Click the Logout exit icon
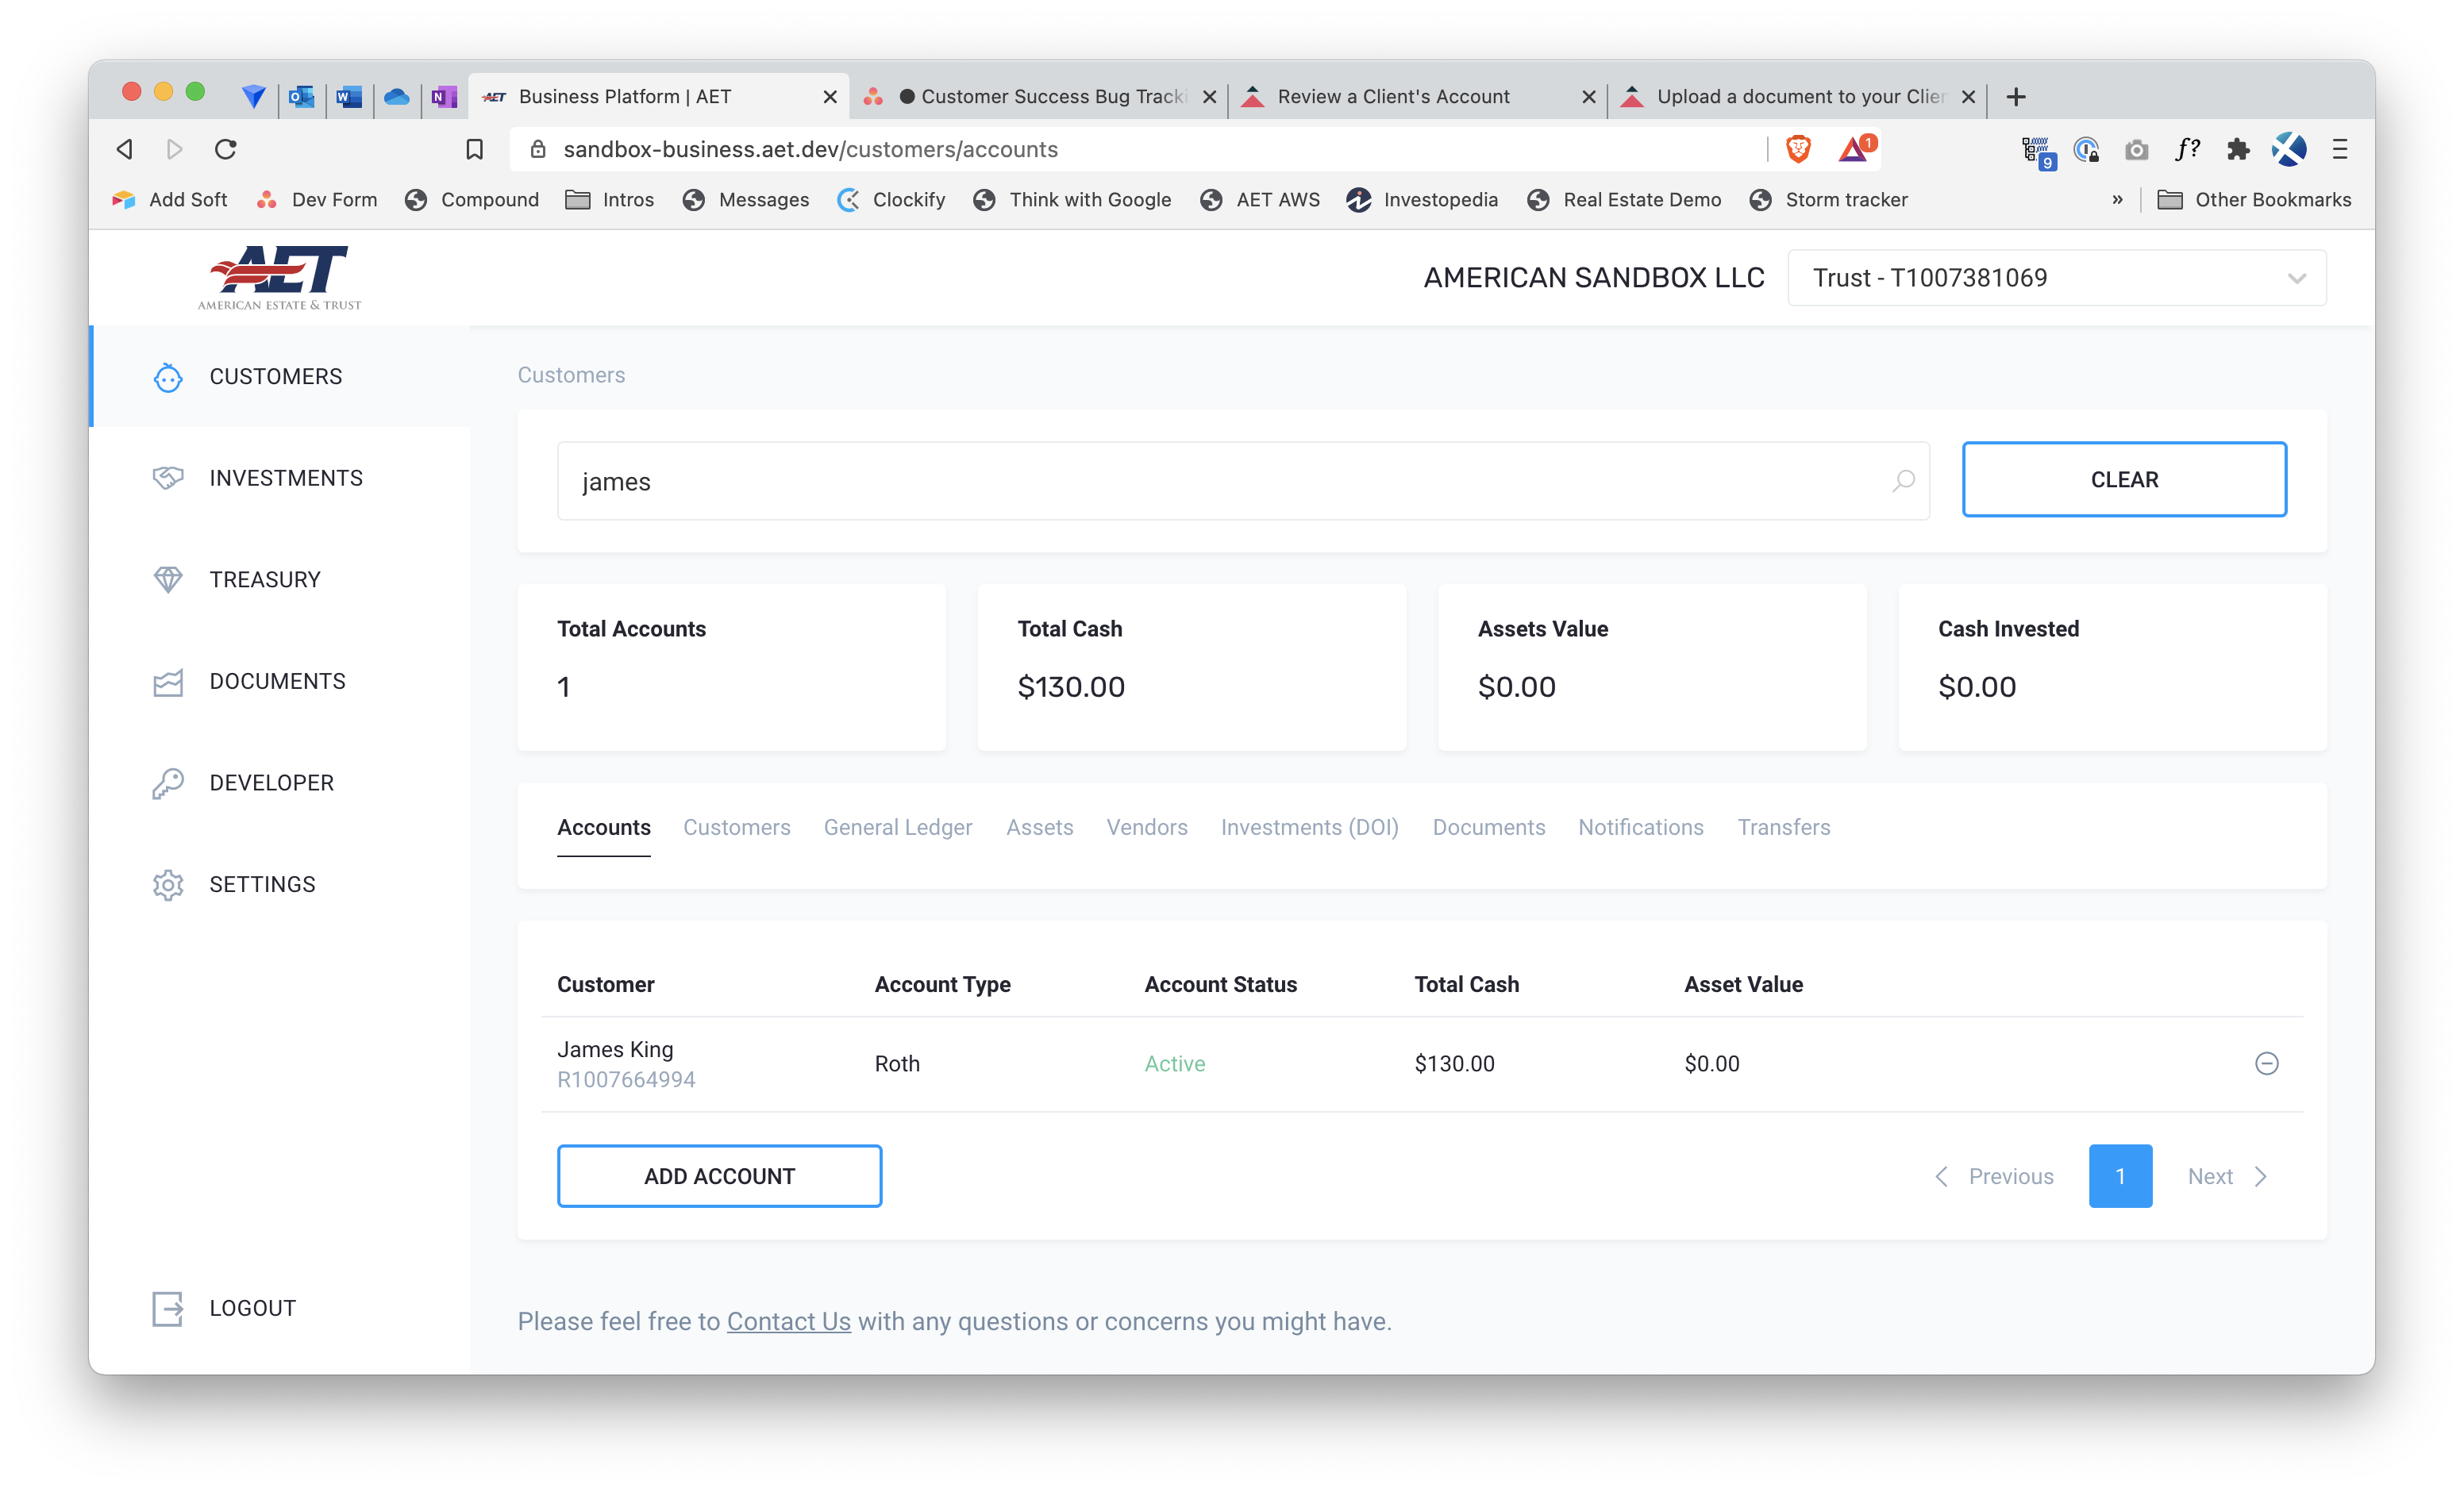Image resolution: width=2464 pixels, height=1492 pixels. [x=168, y=1308]
